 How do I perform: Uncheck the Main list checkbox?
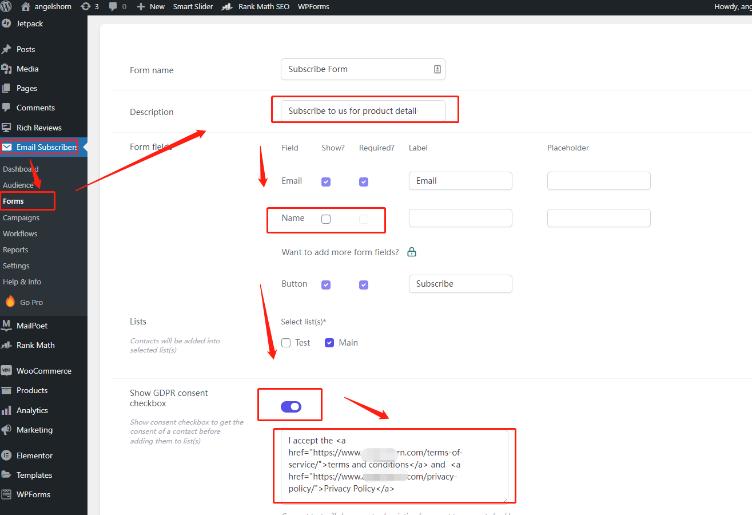pyautogui.click(x=329, y=343)
